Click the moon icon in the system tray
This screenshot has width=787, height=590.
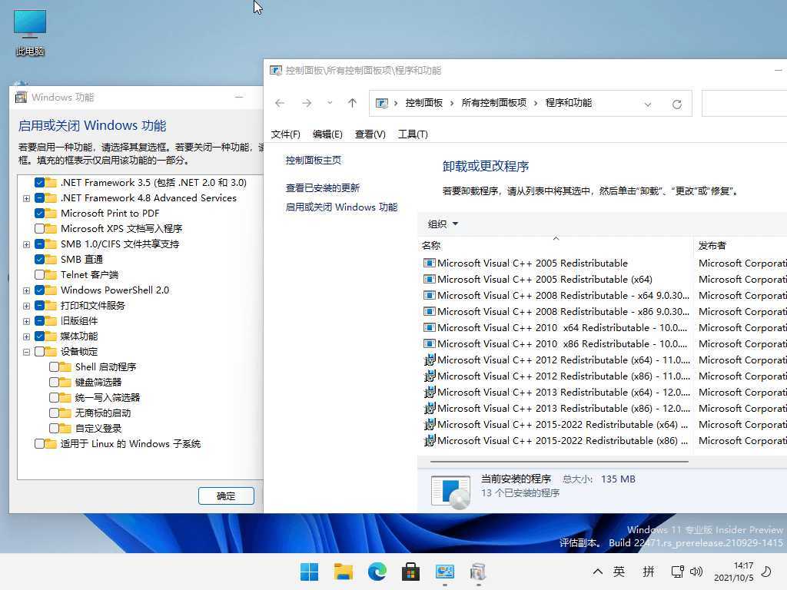point(766,572)
